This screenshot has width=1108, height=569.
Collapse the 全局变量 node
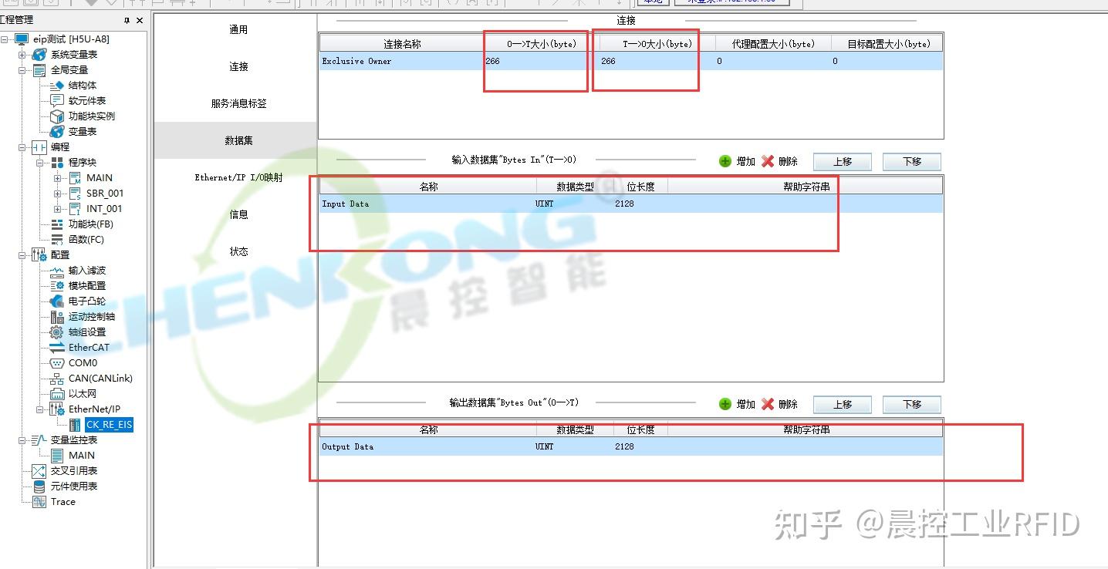[22, 70]
